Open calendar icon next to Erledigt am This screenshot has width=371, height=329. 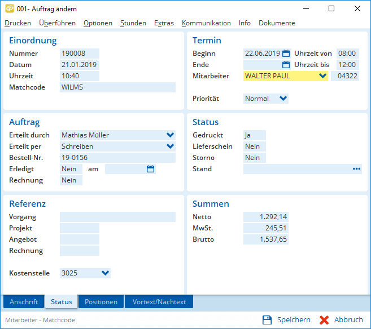point(150,169)
